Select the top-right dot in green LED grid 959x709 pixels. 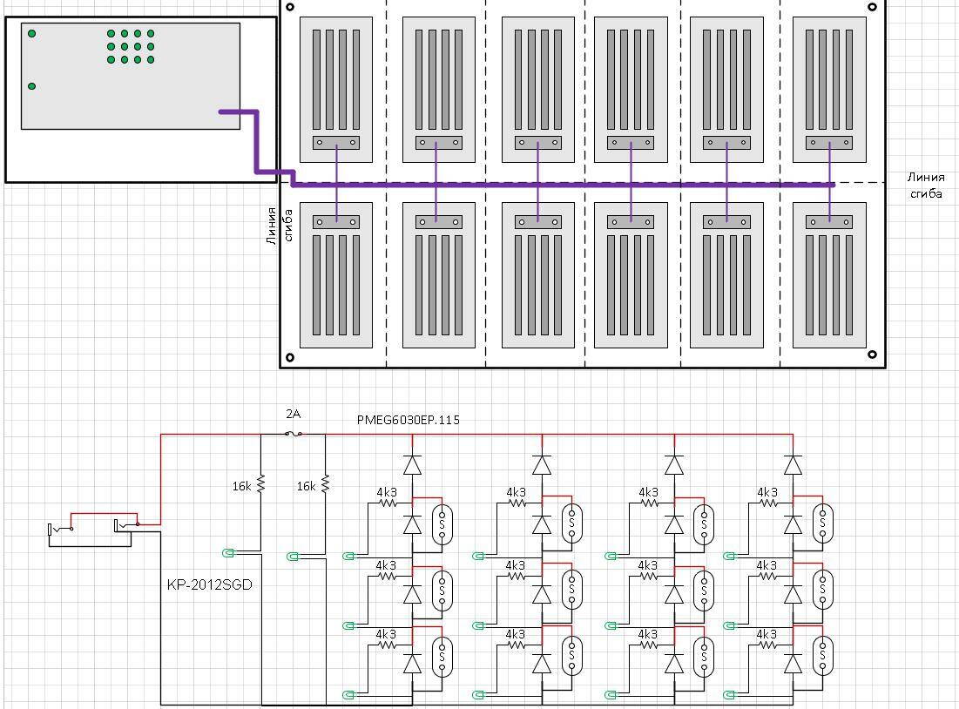151,34
